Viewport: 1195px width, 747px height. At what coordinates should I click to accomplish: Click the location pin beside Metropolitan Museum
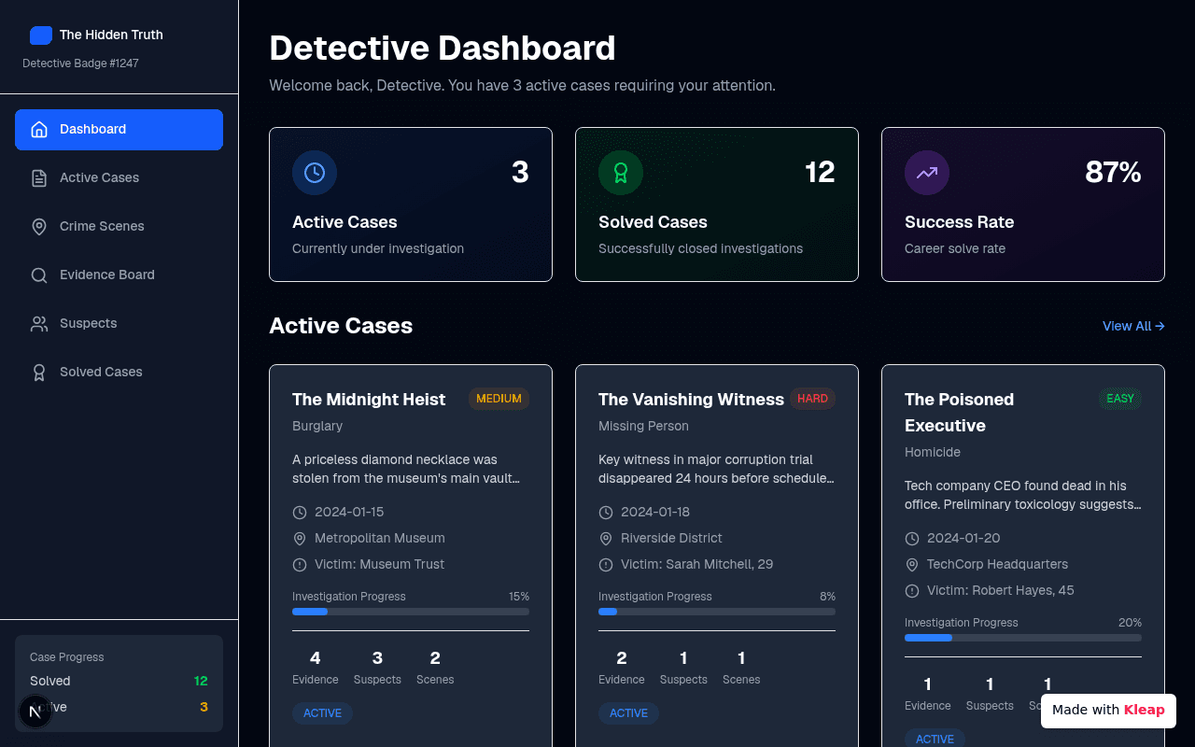coord(300,539)
